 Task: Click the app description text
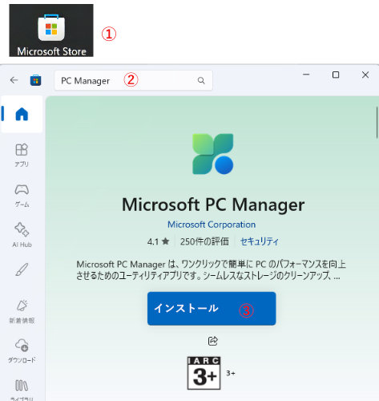(x=211, y=270)
